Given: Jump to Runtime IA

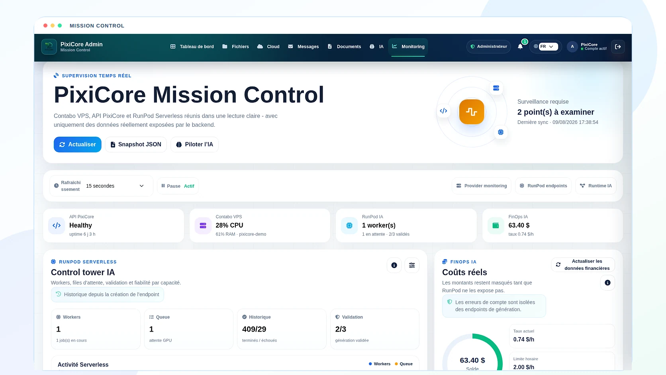Looking at the screenshot, I should pos(596,186).
